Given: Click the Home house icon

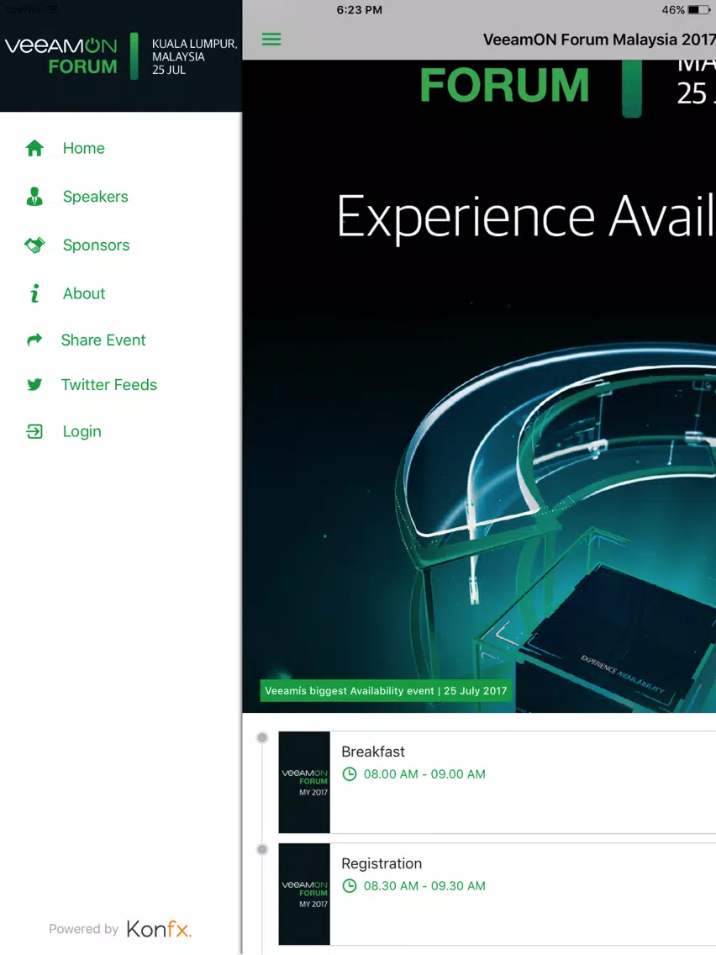Looking at the screenshot, I should (x=34, y=148).
